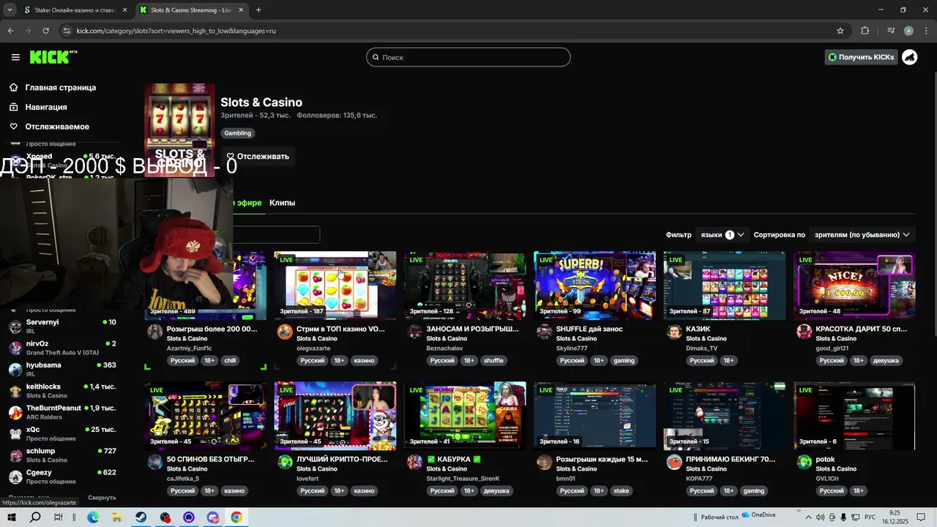Click the stake tag on bmn01 stream
Image resolution: width=937 pixels, height=527 pixels.
pos(621,490)
